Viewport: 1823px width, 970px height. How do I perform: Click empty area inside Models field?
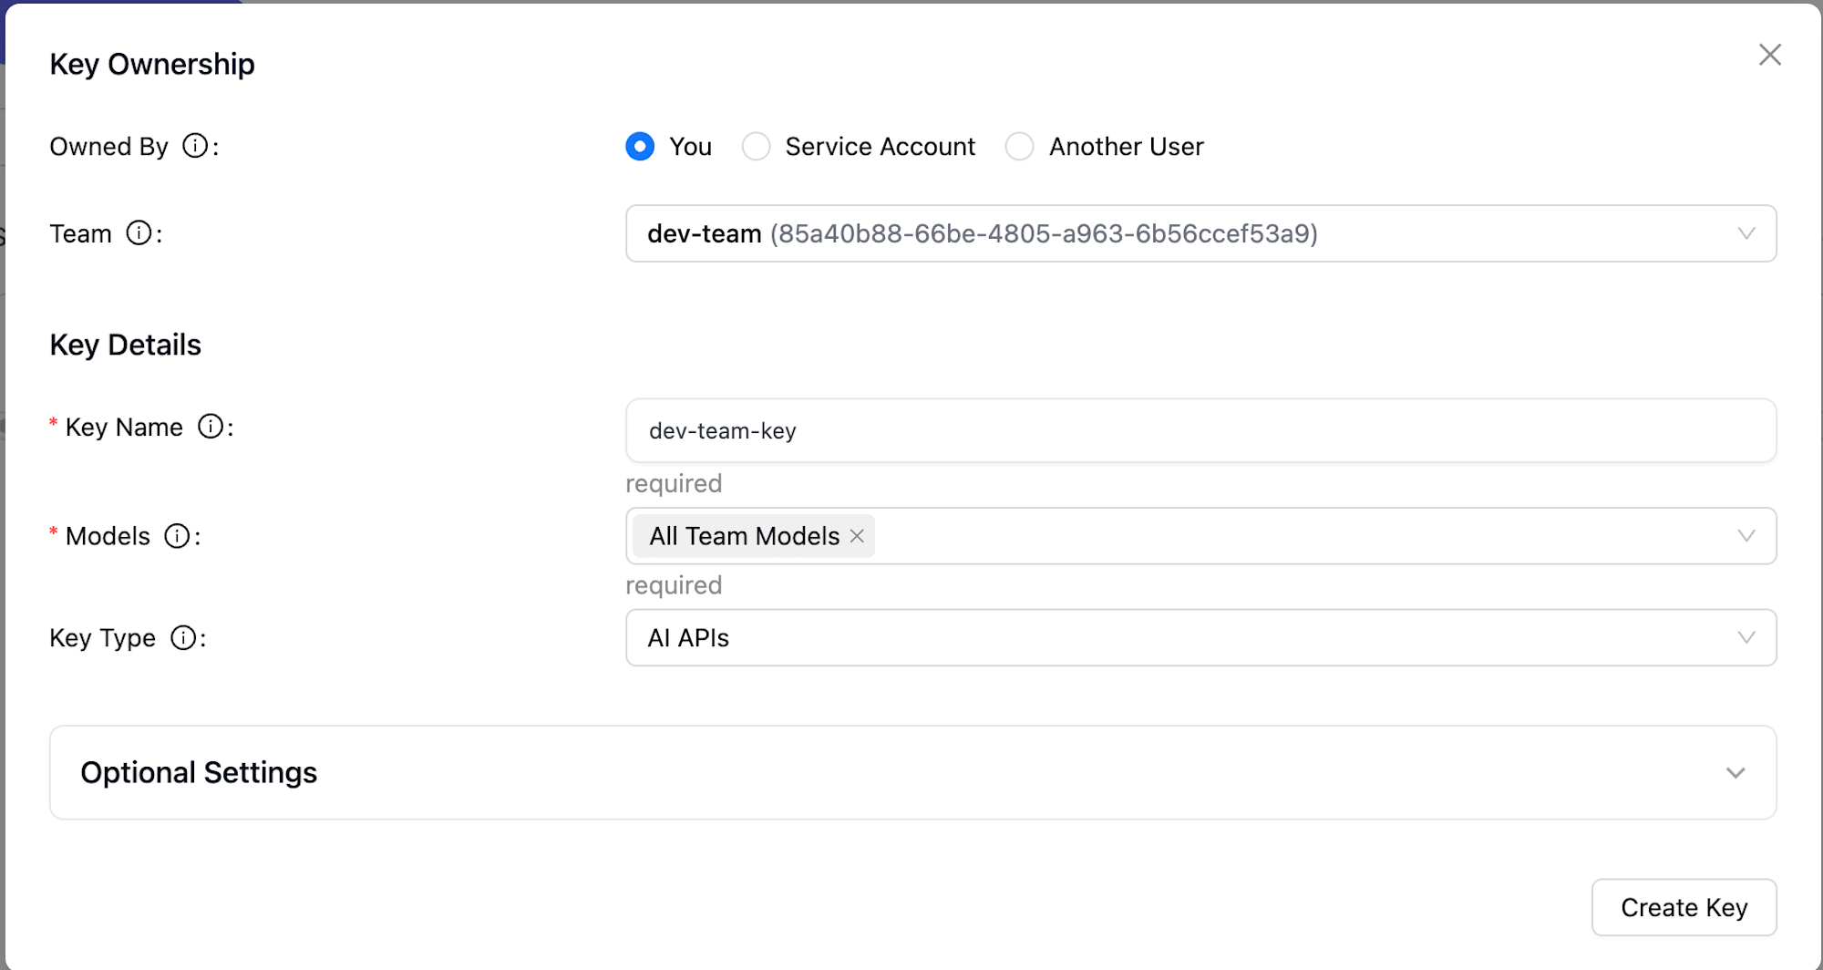pyautogui.click(x=1276, y=536)
